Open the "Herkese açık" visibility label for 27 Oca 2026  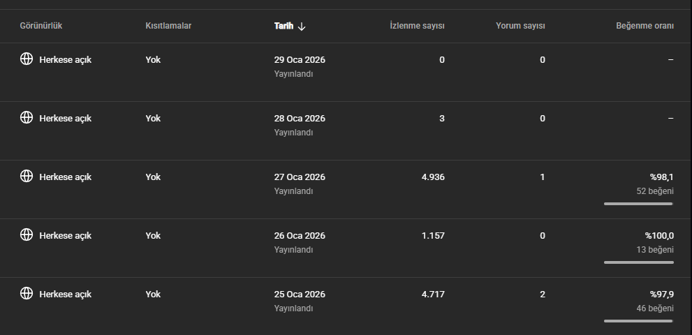(x=65, y=177)
